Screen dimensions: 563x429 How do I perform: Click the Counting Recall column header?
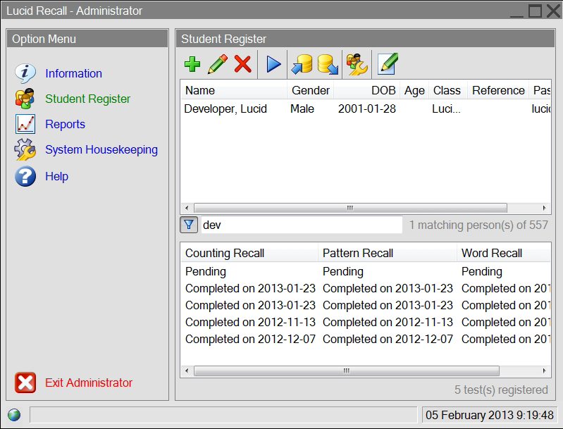coord(249,253)
